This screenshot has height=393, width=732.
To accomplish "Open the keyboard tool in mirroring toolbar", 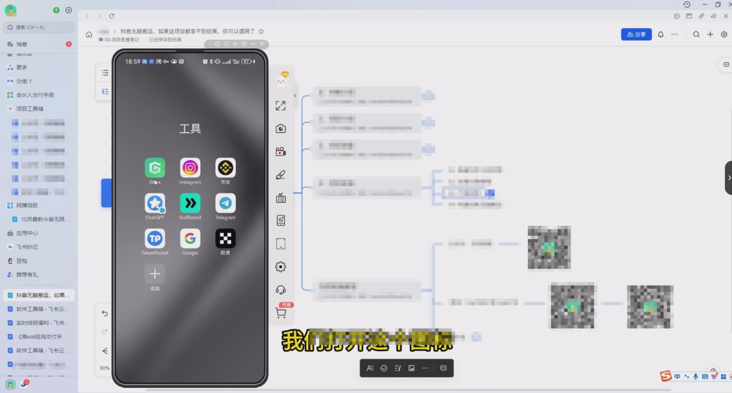I will (x=281, y=198).
